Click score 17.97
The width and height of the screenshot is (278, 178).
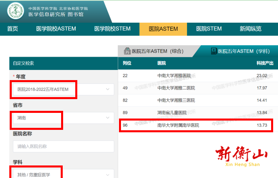[x=262, y=88]
